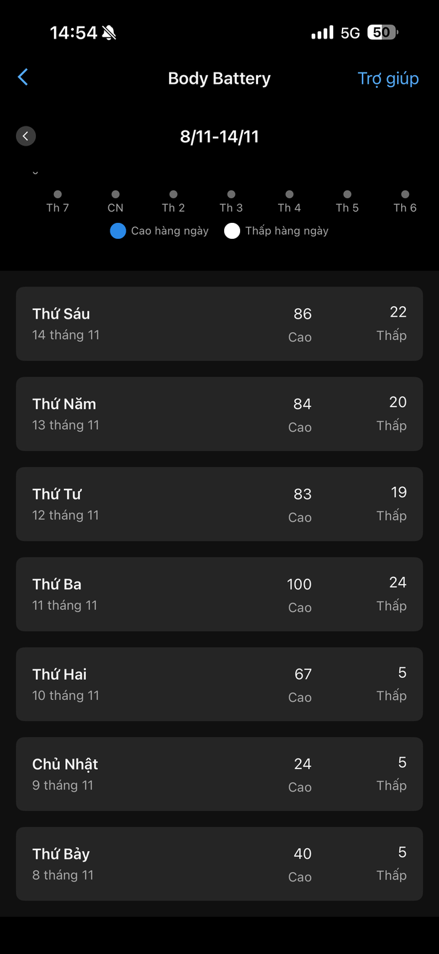Open Trợ giúp help link
The width and height of the screenshot is (439, 954).
tap(388, 79)
